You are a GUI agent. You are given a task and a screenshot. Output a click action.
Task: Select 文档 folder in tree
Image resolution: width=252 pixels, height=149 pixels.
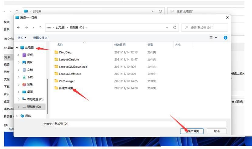(x=30, y=70)
